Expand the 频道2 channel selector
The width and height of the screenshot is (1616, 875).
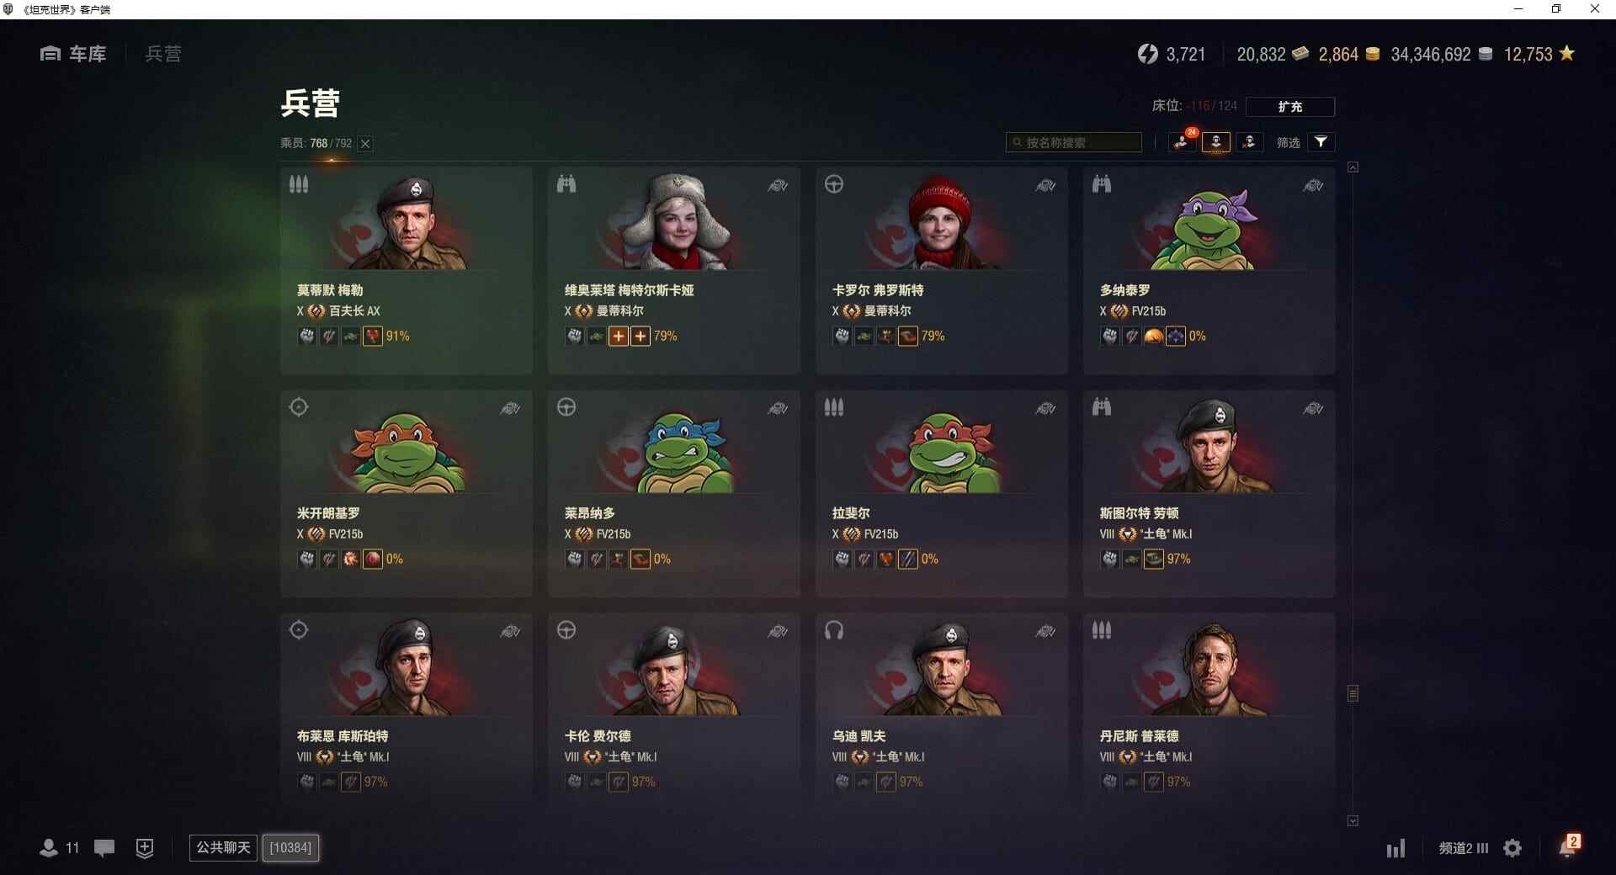coord(1464,848)
